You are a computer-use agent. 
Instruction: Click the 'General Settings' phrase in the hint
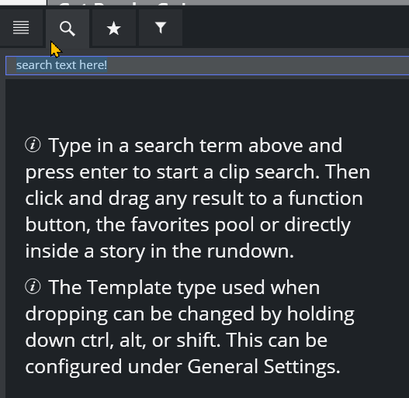(x=263, y=366)
